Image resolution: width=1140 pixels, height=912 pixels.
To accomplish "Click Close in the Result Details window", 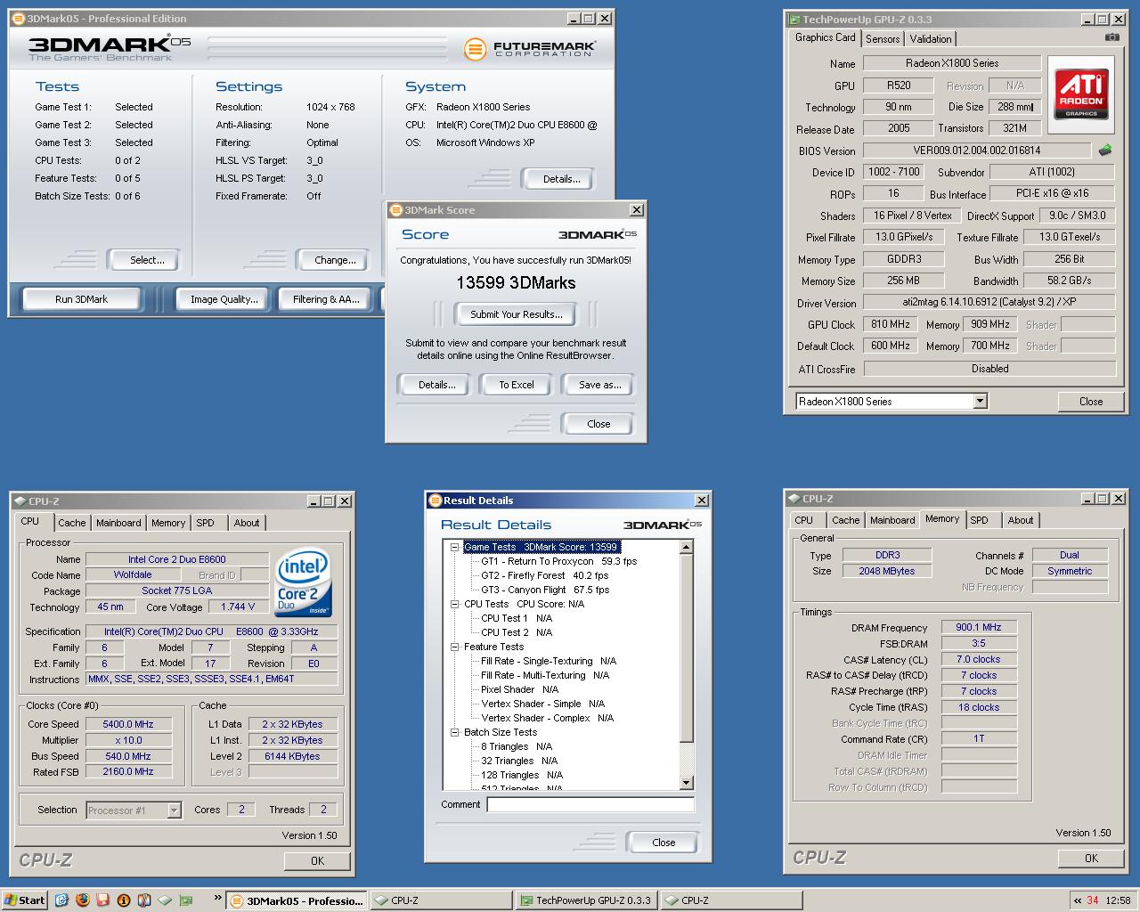I will tap(664, 843).
